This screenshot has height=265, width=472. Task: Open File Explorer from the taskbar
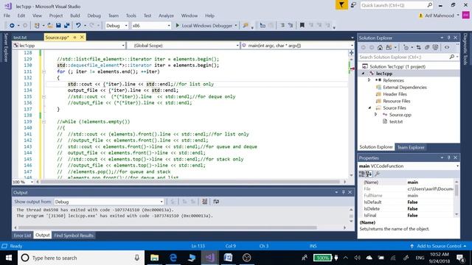(154, 258)
